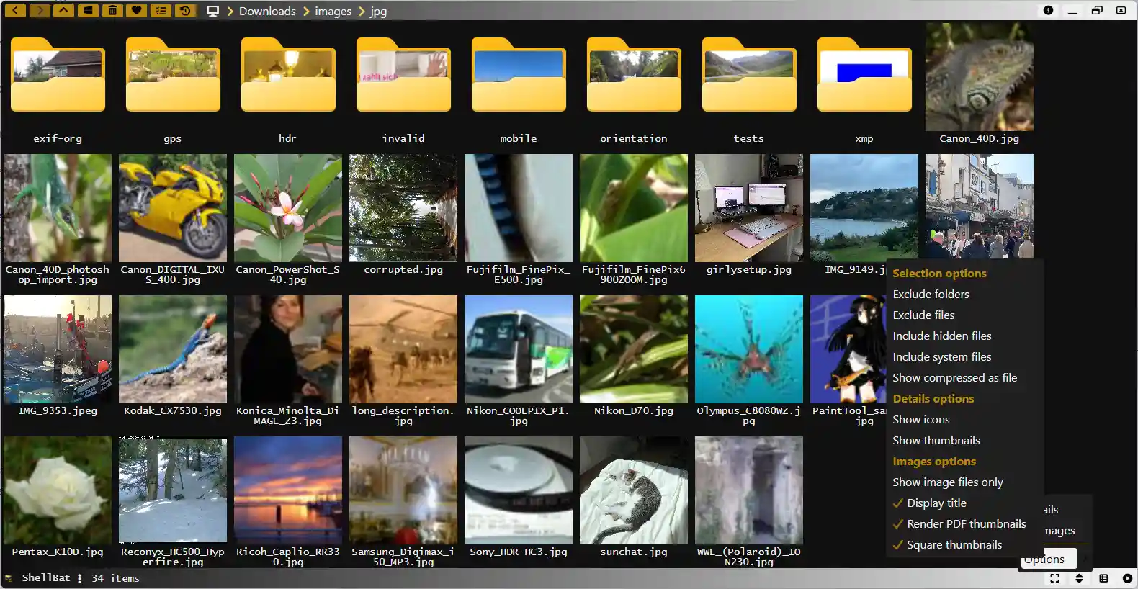Open sort order up-down arrows icon
Screen dimensions: 1138x589
tap(1079, 578)
